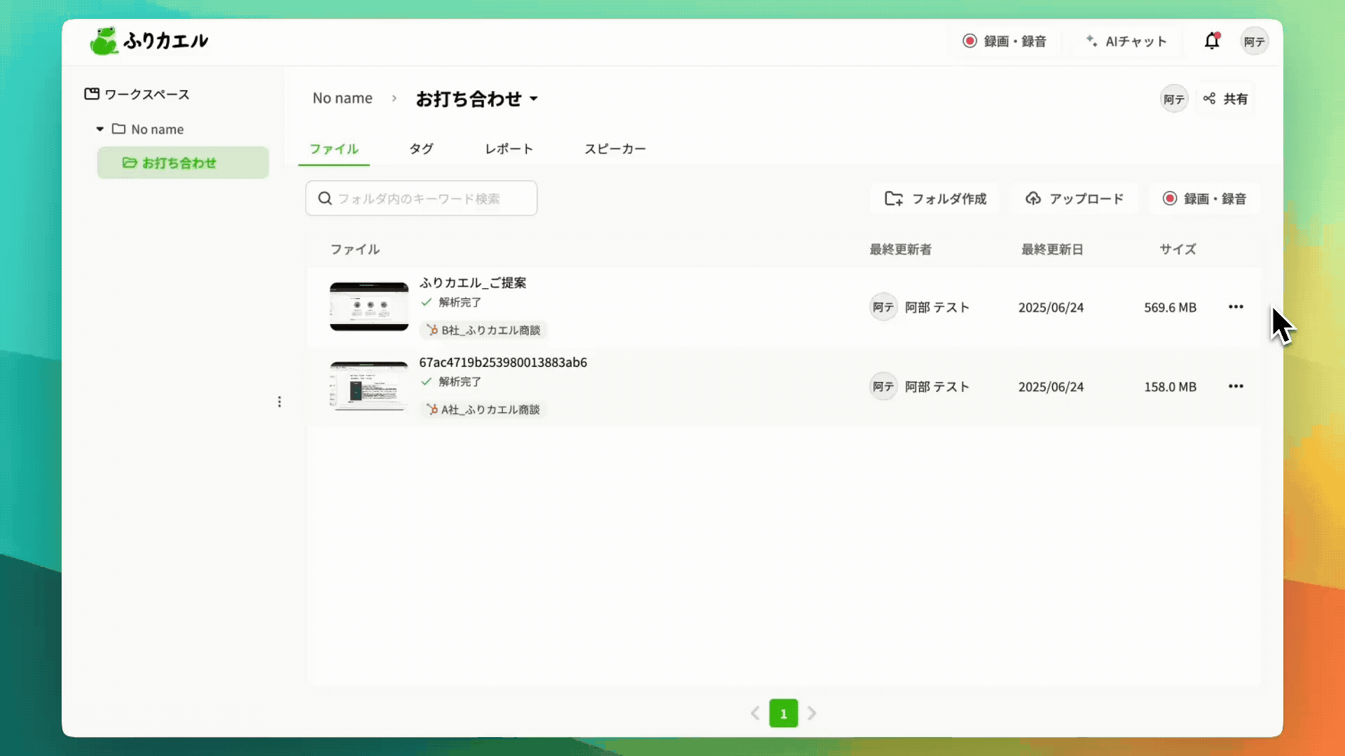Open the お打ち合わせ title dropdown
Image resolution: width=1345 pixels, height=756 pixels.
pyautogui.click(x=534, y=99)
